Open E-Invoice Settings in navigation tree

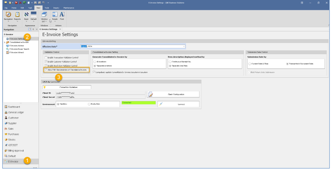pos(17,39)
